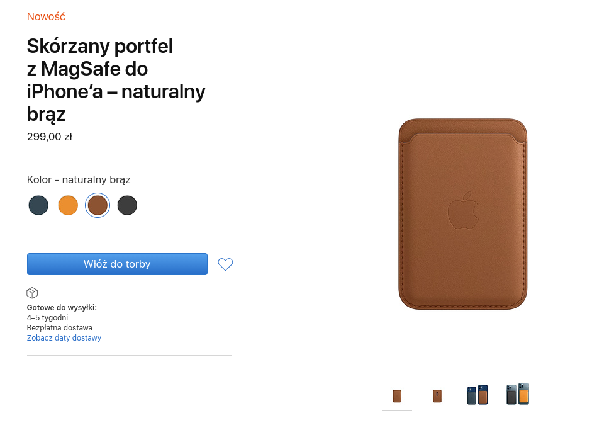The image size is (592, 435).
Task: Click the heart favorite icon next to add button
Action: tap(225, 264)
